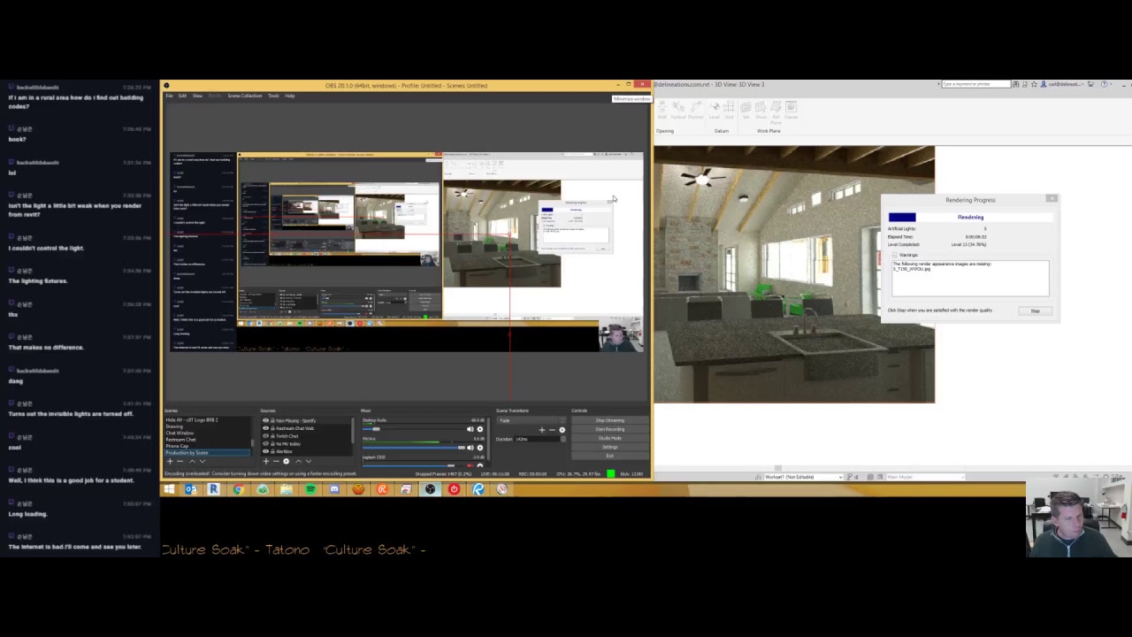Open Spotify from the taskbar
The width and height of the screenshot is (1132, 637).
(310, 489)
